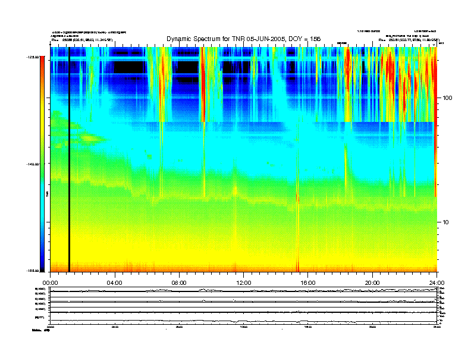Click the red top of the colorbar

pyautogui.click(x=42, y=62)
